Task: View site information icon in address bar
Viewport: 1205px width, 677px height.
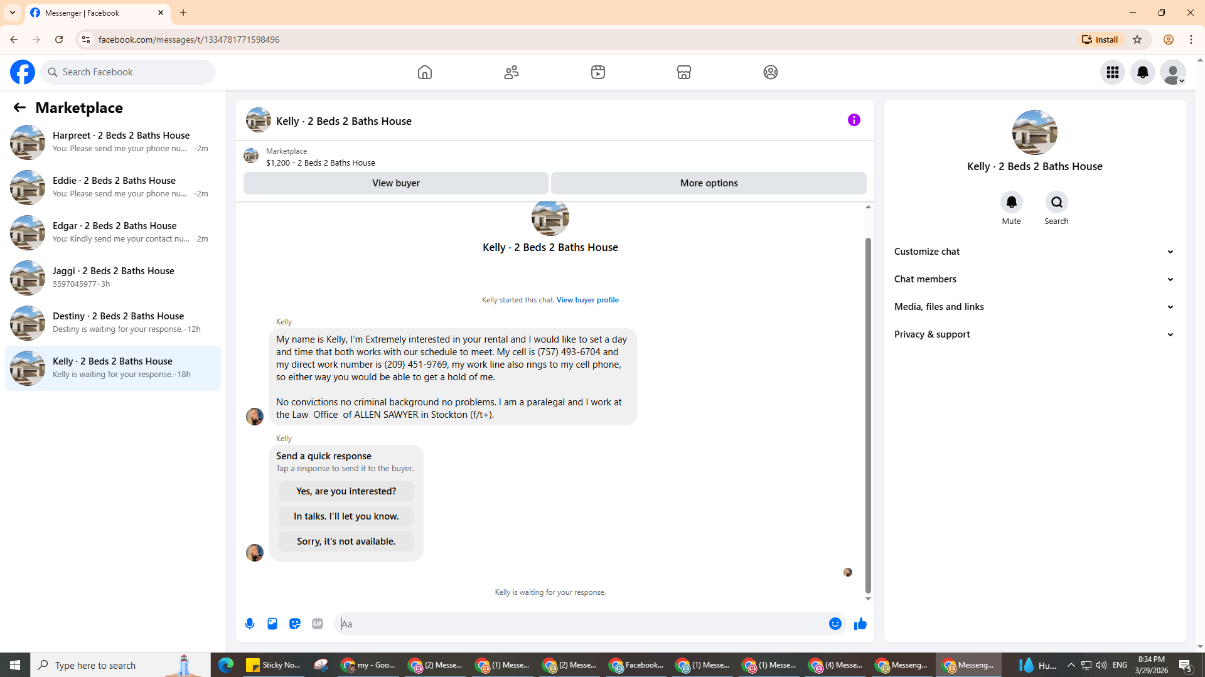Action: coord(86,40)
